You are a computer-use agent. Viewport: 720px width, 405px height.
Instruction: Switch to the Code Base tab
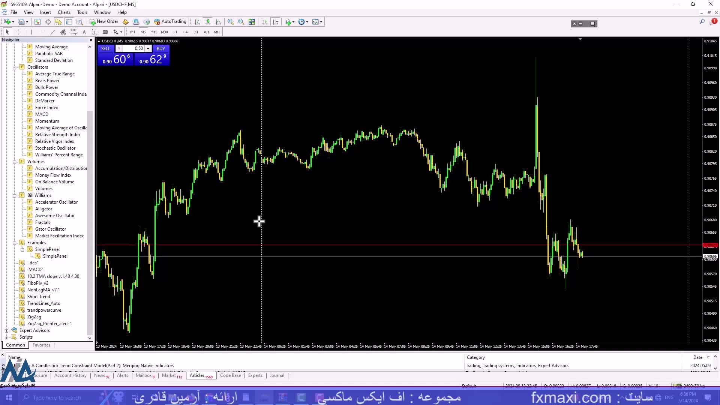tap(230, 375)
